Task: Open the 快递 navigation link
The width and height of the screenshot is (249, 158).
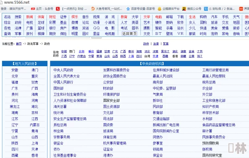Action: tap(203, 28)
